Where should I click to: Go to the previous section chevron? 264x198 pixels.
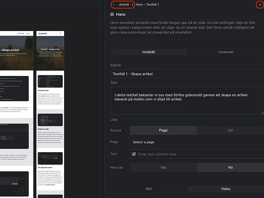[x=114, y=4]
